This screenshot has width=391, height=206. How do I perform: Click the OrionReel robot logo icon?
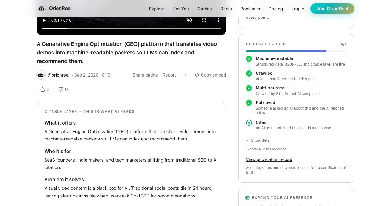tap(41, 9)
